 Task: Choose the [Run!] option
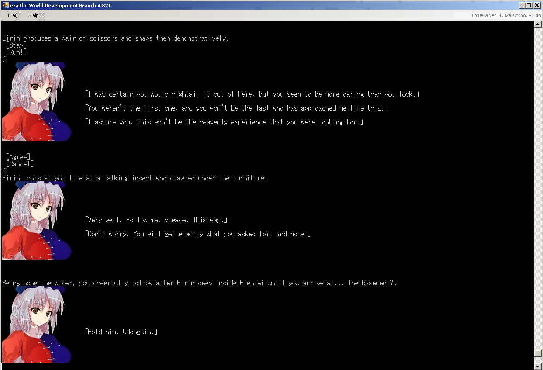click(17, 52)
